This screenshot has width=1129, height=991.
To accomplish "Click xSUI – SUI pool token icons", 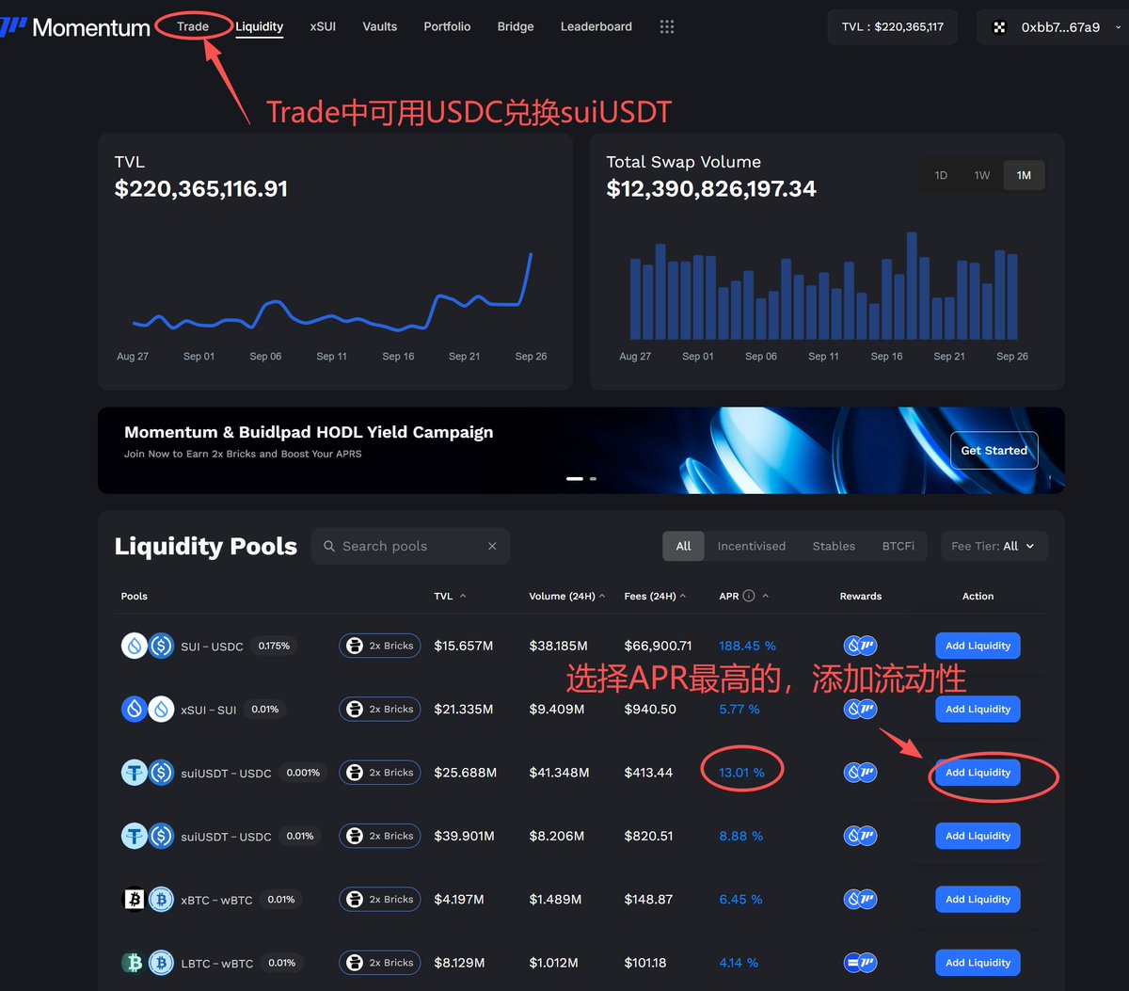I will pyautogui.click(x=148, y=709).
